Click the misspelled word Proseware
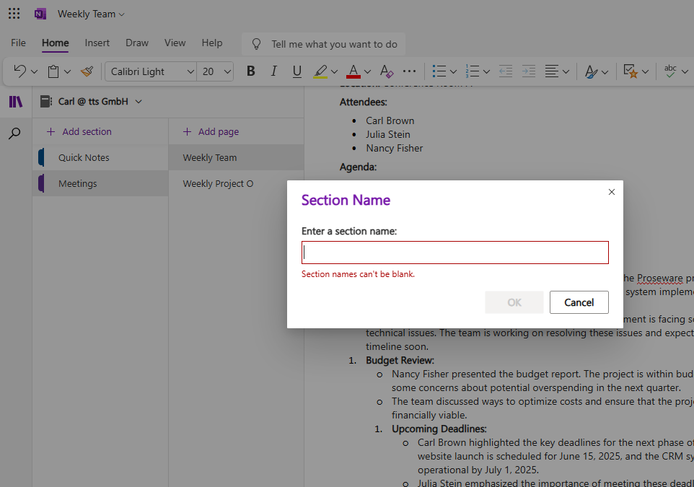 coord(659,278)
